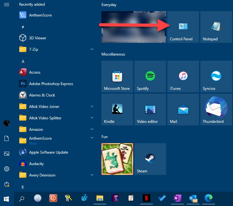Launch the Thunderbird tile

(x=216, y=110)
